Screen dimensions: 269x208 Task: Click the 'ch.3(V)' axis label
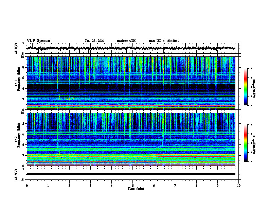(x=16, y=174)
